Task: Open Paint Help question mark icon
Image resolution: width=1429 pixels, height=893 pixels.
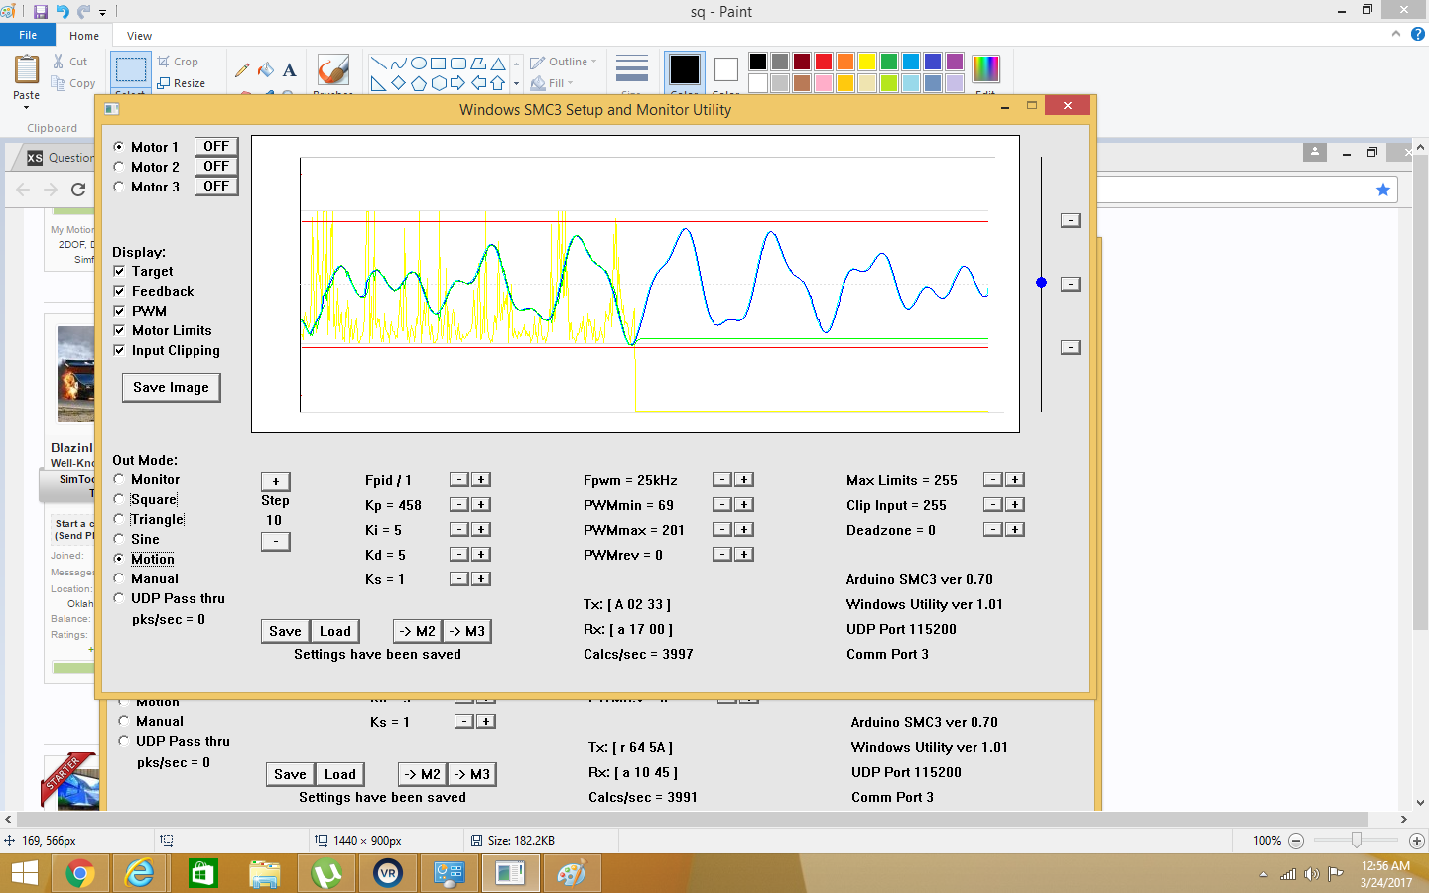Action: tap(1418, 34)
